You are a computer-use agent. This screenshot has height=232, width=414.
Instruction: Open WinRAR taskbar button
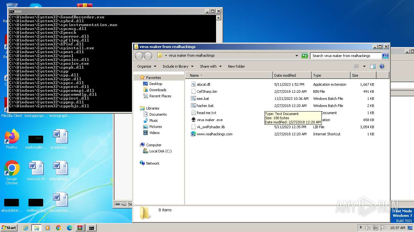click(80, 228)
